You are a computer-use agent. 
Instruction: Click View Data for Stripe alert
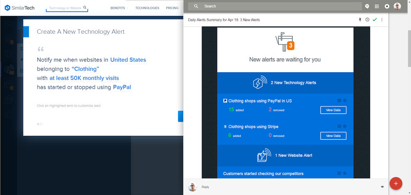click(x=333, y=136)
